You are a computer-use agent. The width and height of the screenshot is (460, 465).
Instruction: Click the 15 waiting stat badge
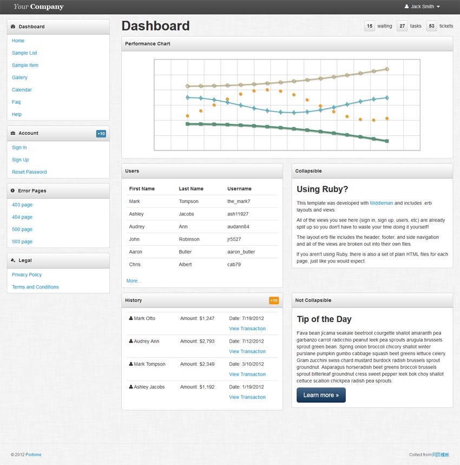[x=370, y=26]
